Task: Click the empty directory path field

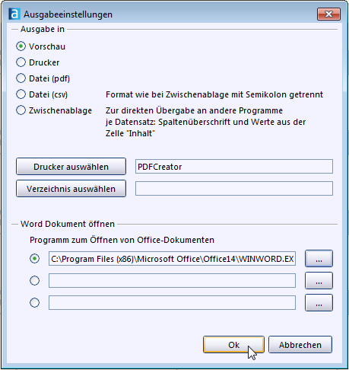Action: (x=234, y=189)
